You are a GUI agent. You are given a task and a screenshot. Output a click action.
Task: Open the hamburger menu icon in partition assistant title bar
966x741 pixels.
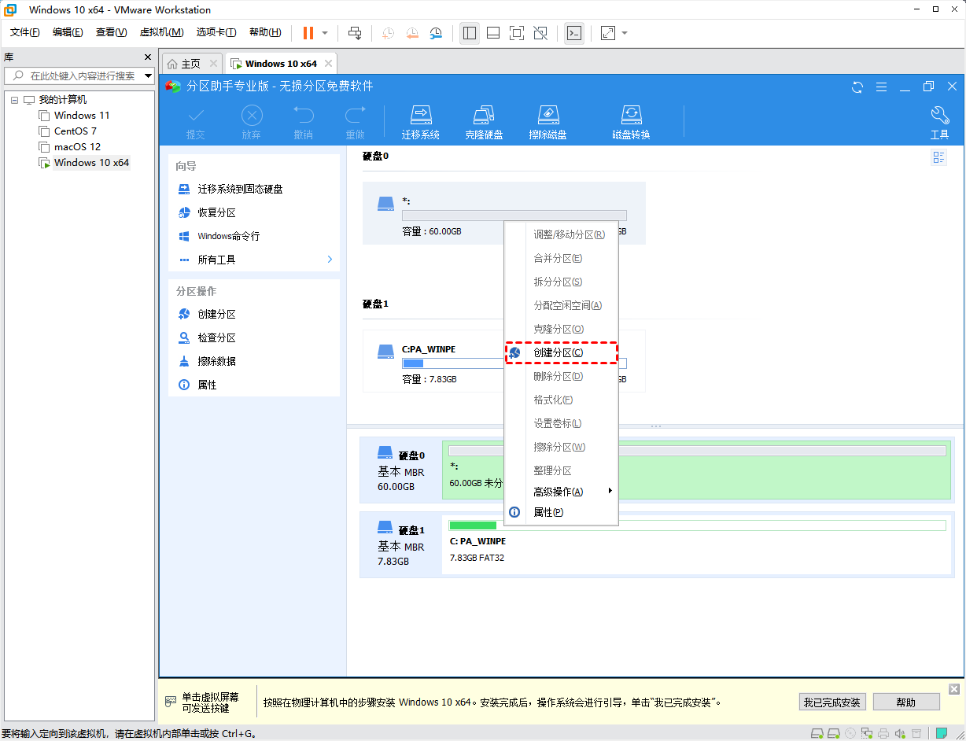coord(881,87)
